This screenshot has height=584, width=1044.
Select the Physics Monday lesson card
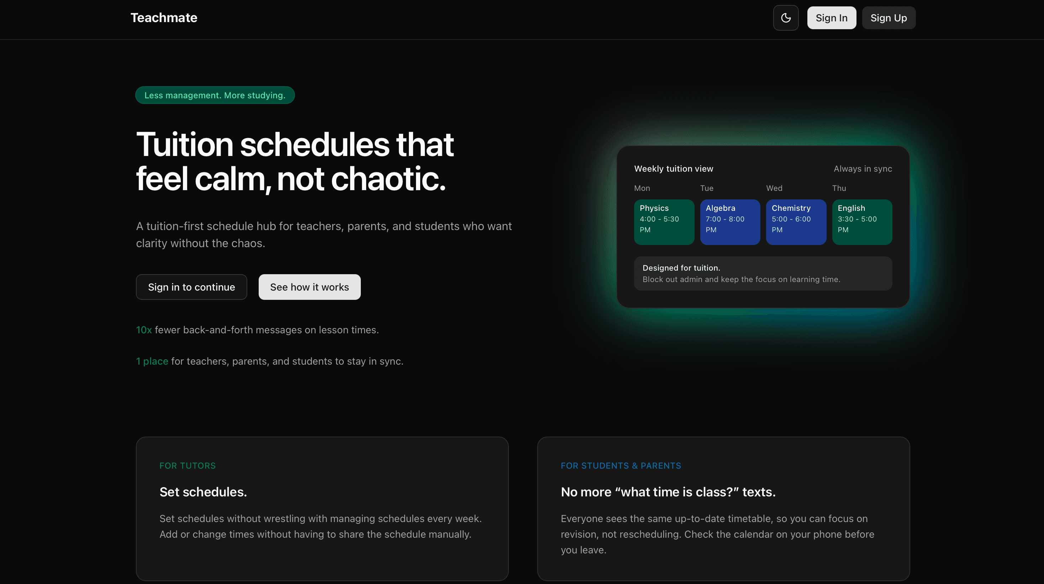(x=664, y=222)
